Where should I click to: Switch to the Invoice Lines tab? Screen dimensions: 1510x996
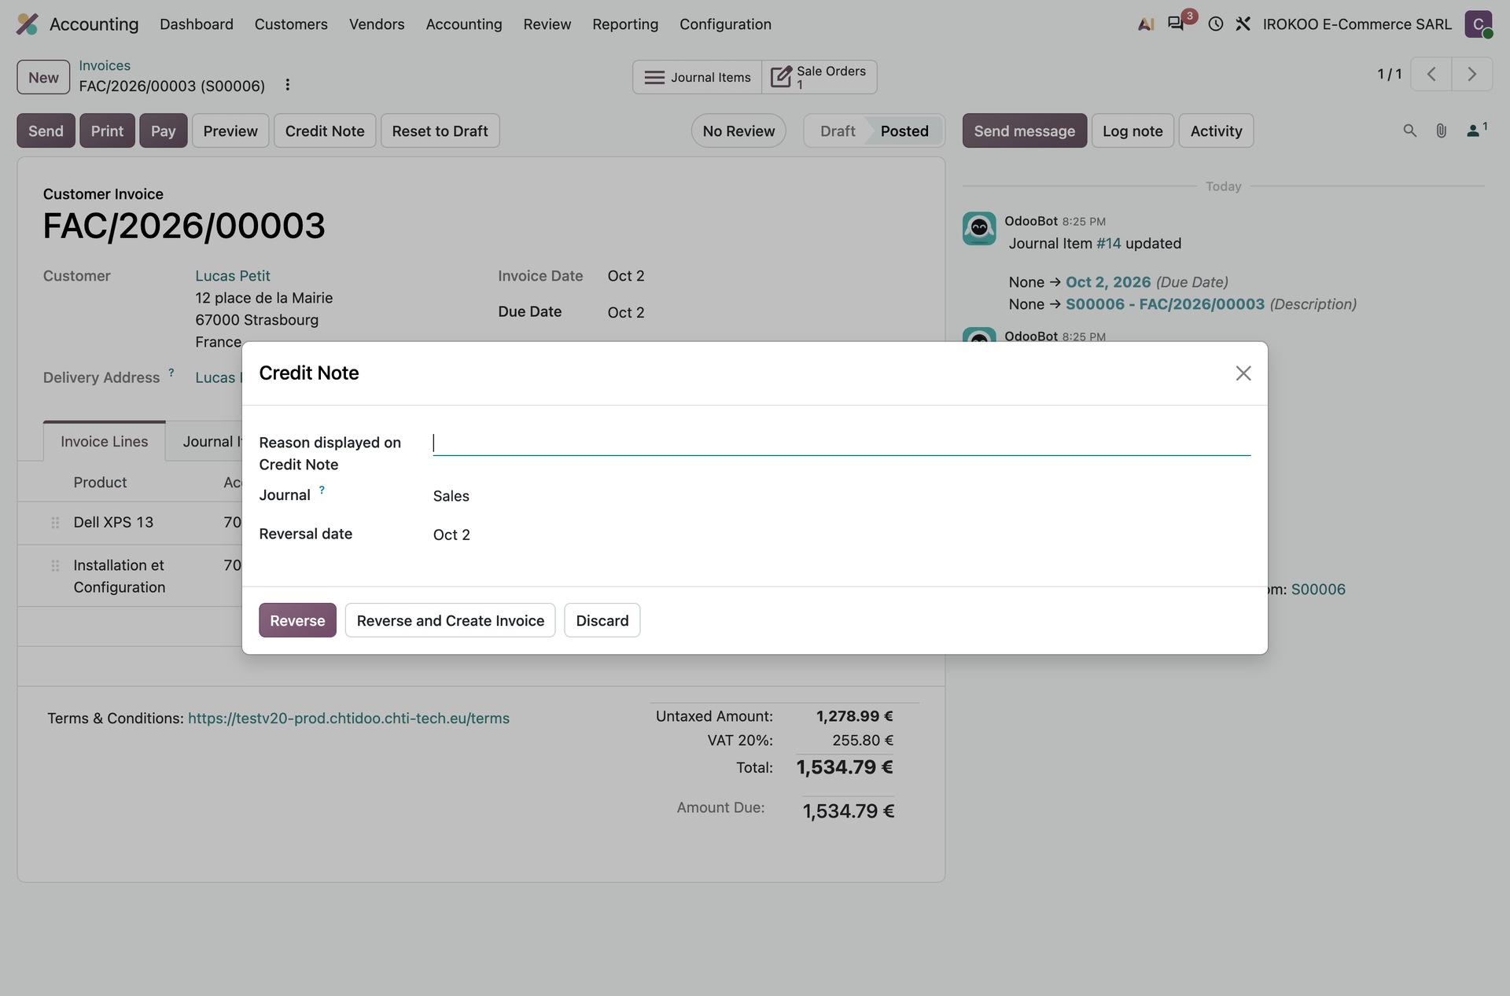coord(104,442)
